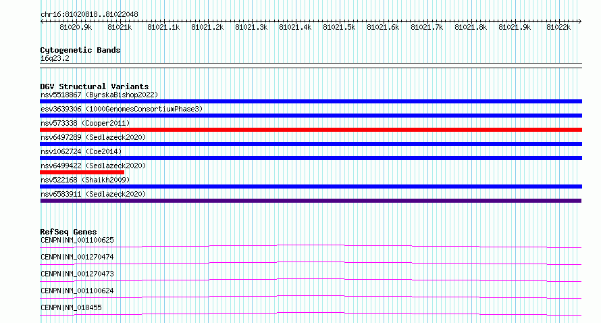Click the 81021.3k ruler tick label
The height and width of the screenshot is (323, 601).
[251, 27]
